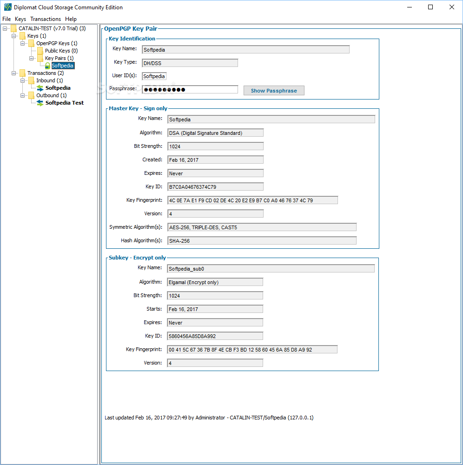The width and height of the screenshot is (463, 465).
Task: Select the Inbound (1) label
Action: tap(49, 80)
